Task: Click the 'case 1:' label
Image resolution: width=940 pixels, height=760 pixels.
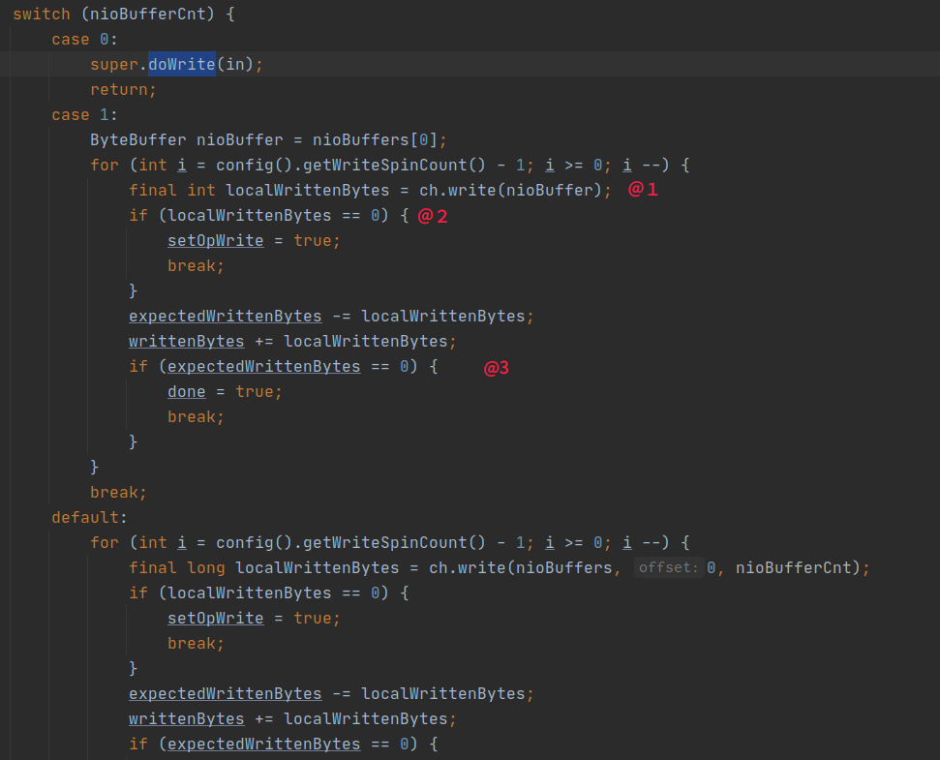Action: click(84, 114)
